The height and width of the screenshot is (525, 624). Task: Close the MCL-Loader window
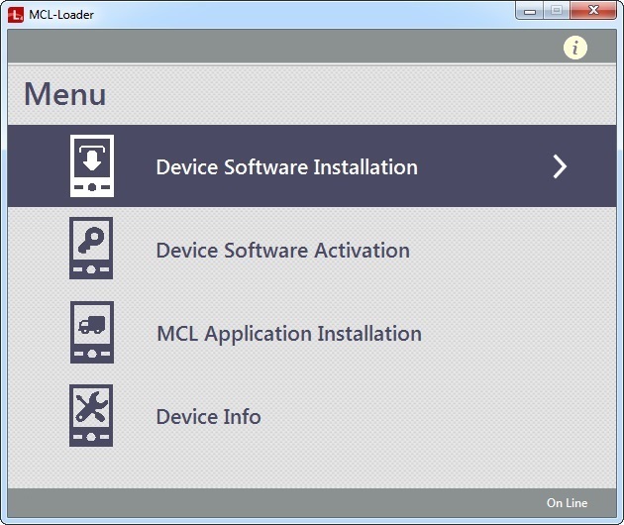pos(593,11)
